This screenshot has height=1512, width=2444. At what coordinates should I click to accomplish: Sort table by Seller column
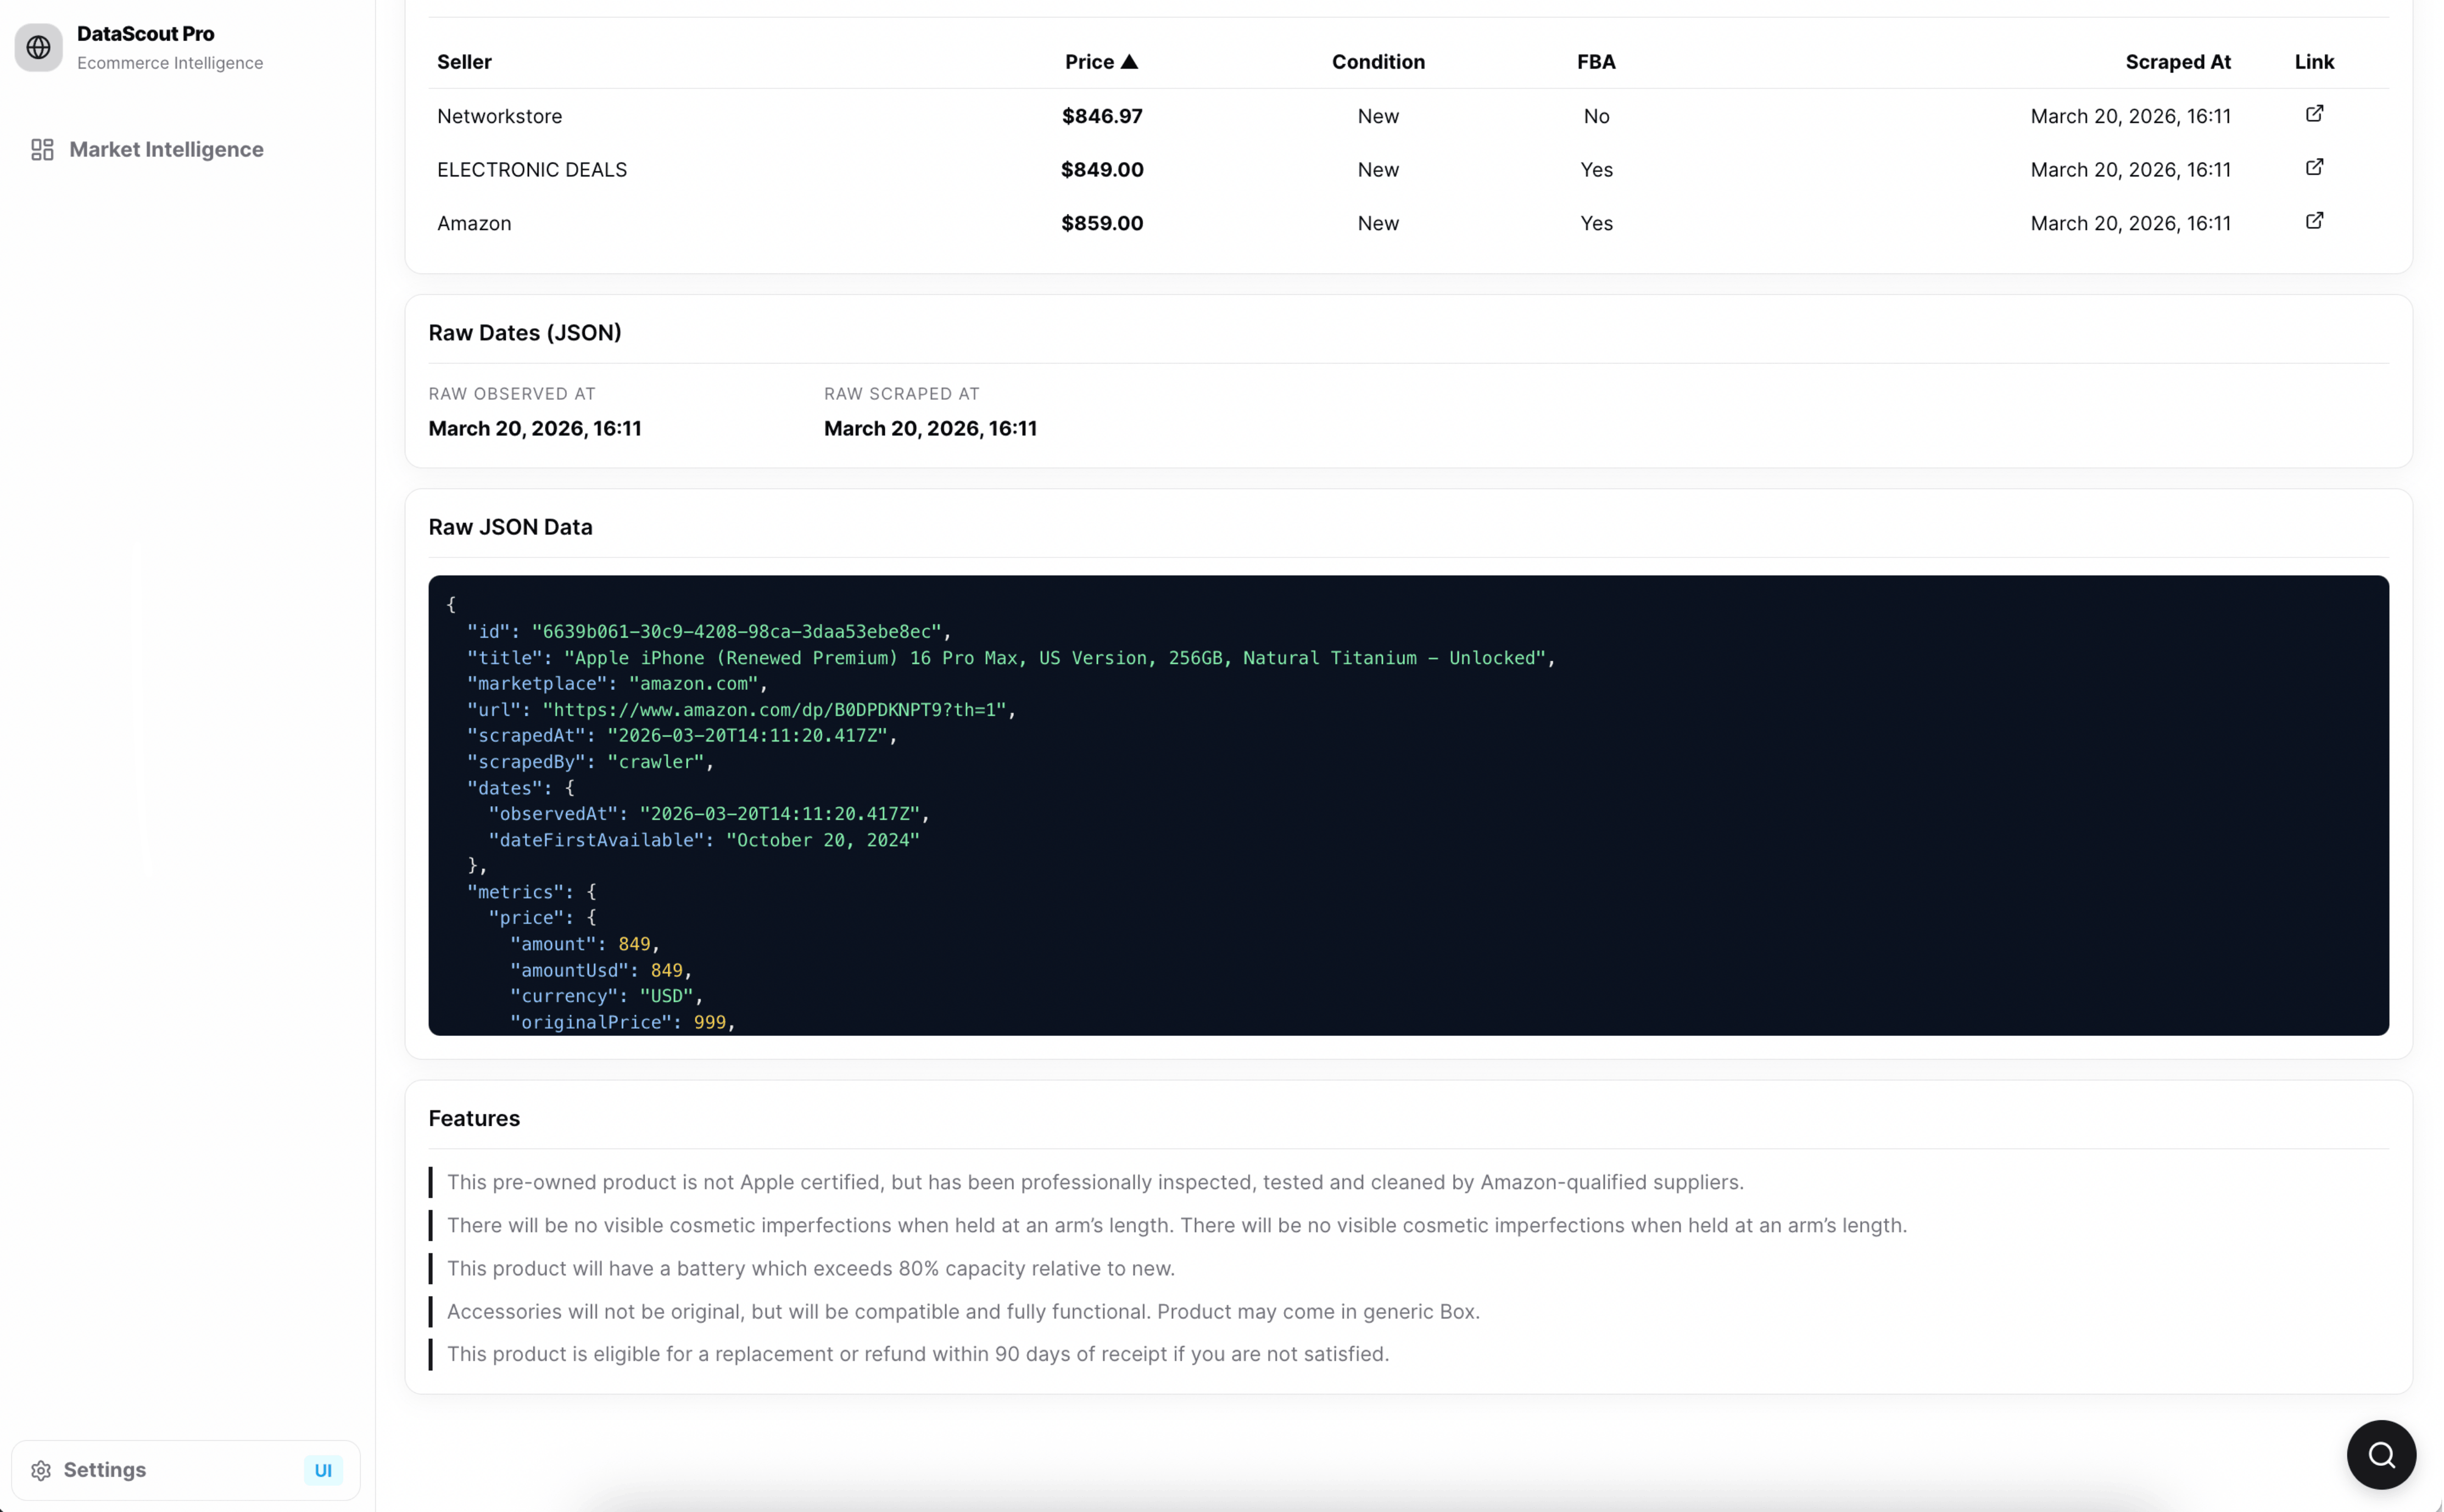tap(464, 62)
